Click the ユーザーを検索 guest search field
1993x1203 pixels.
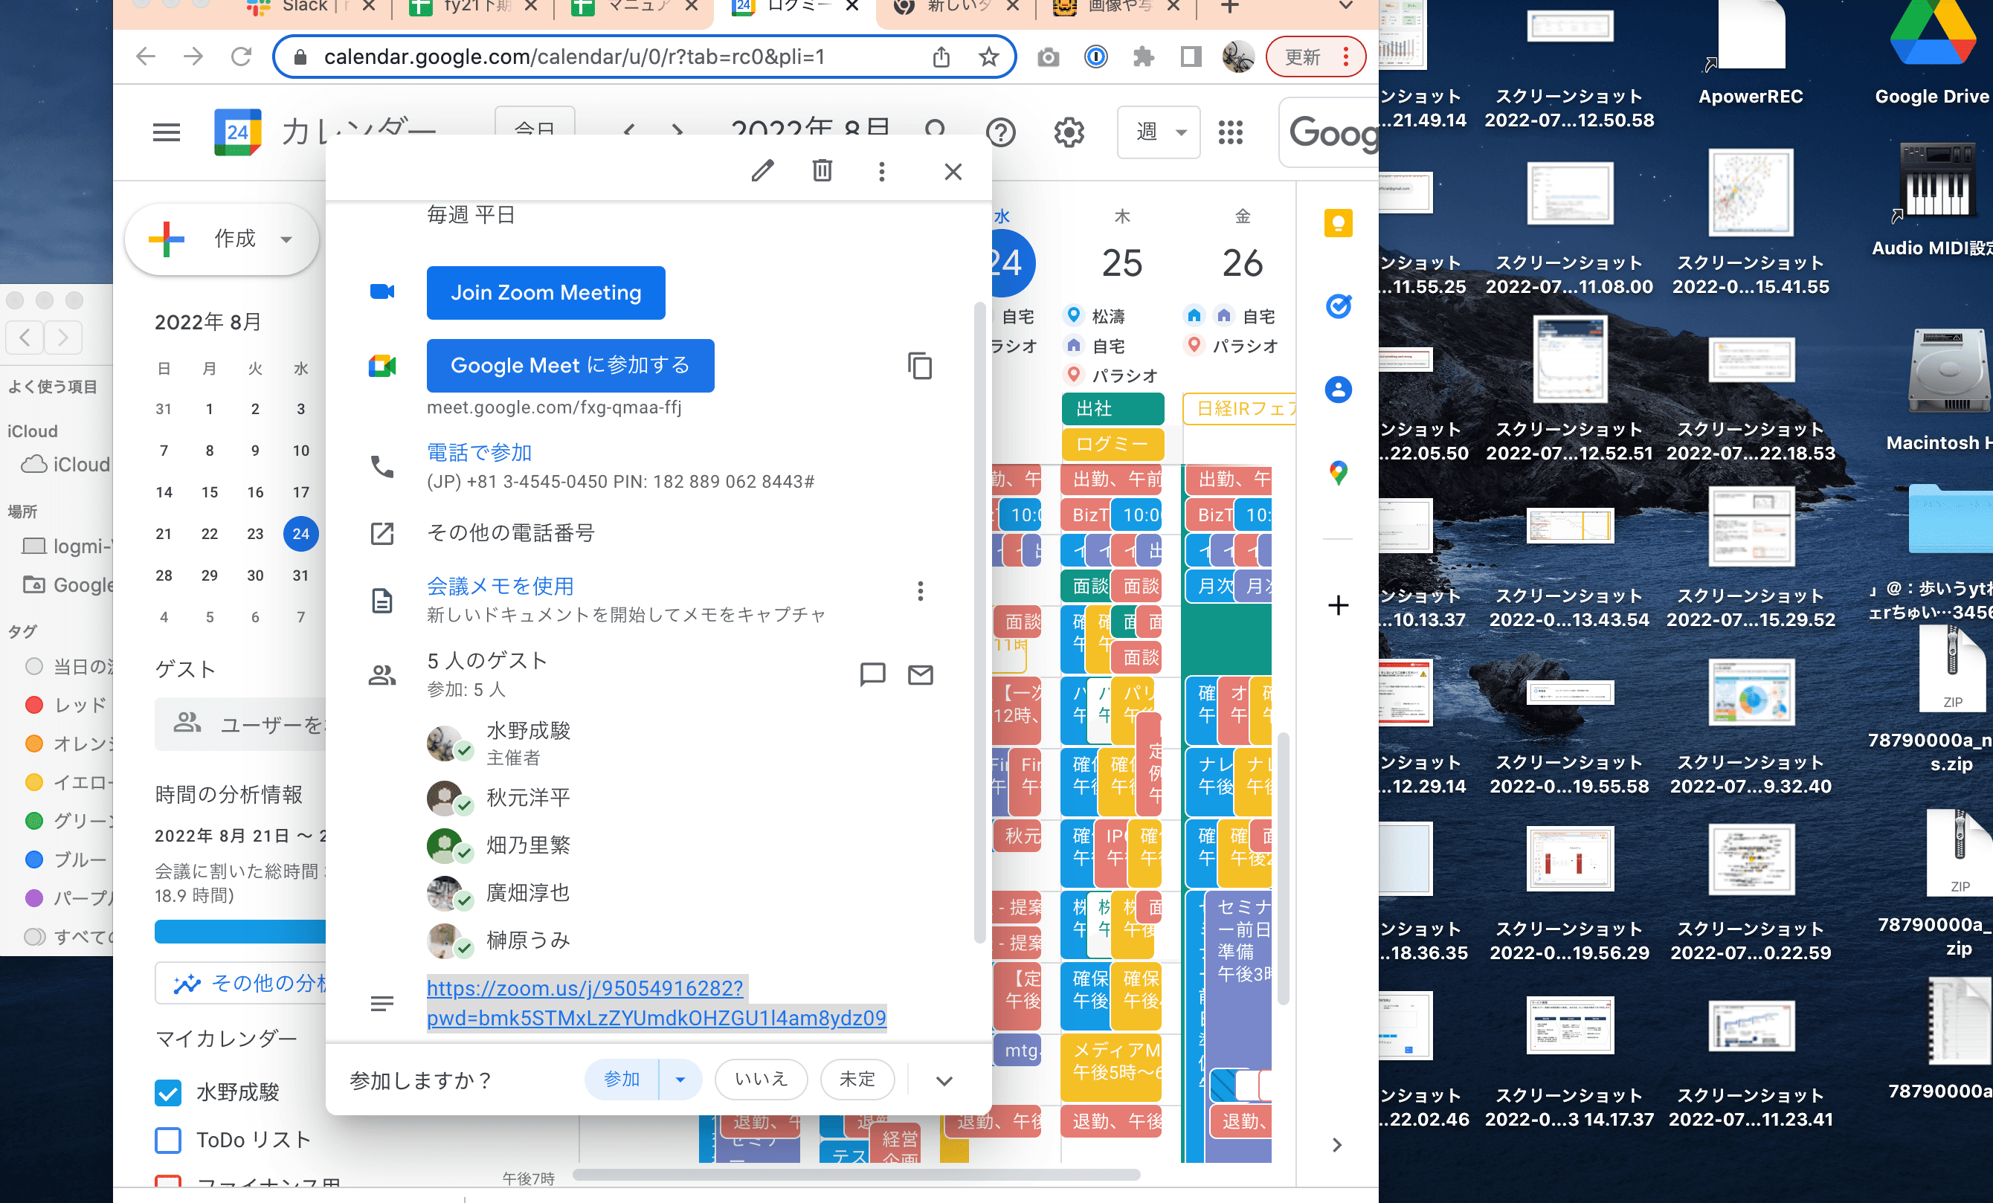240,724
